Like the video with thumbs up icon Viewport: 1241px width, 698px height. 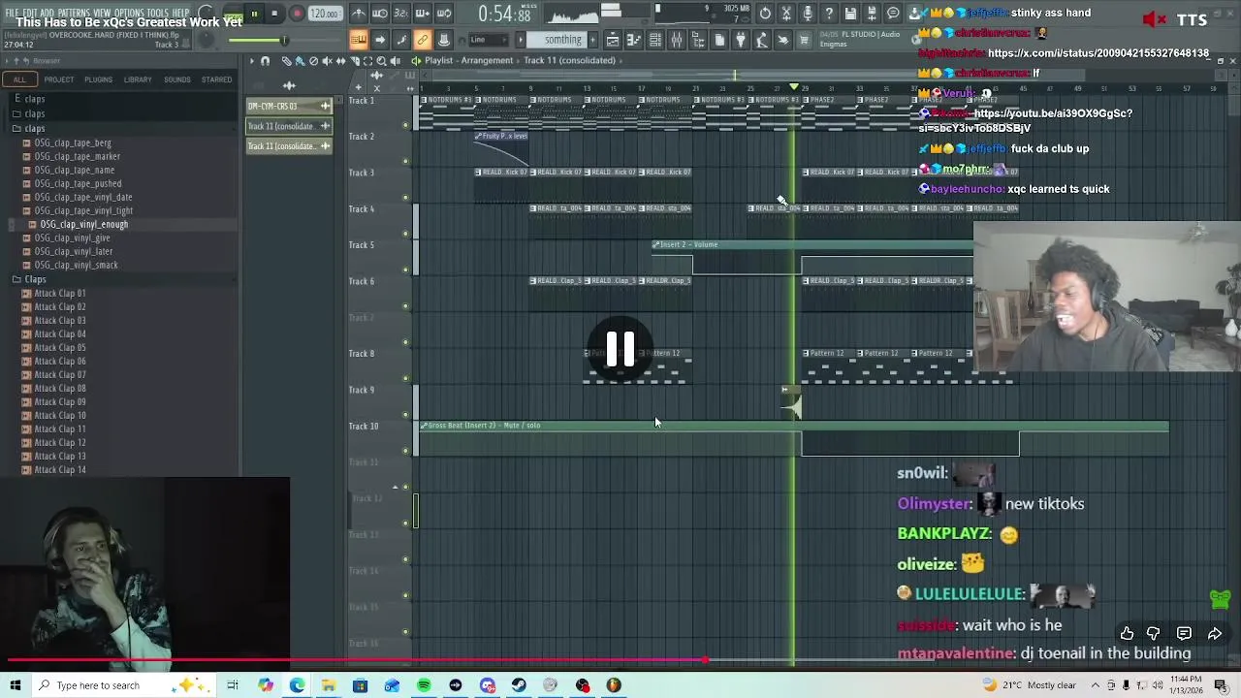point(1127,633)
